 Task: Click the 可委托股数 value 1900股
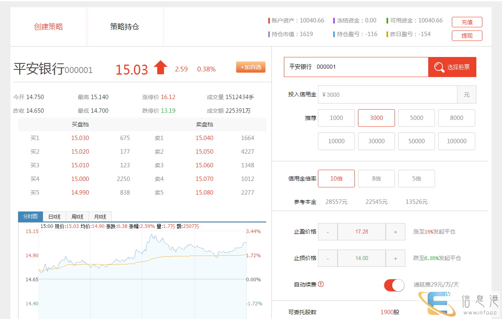click(x=390, y=312)
